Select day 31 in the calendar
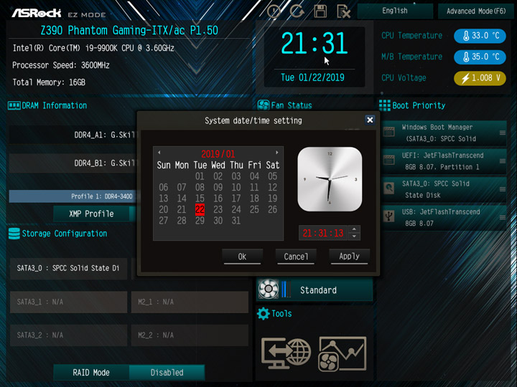 point(236,221)
